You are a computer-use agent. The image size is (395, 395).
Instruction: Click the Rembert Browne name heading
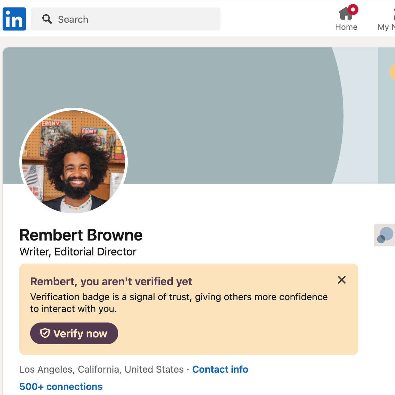point(81,235)
